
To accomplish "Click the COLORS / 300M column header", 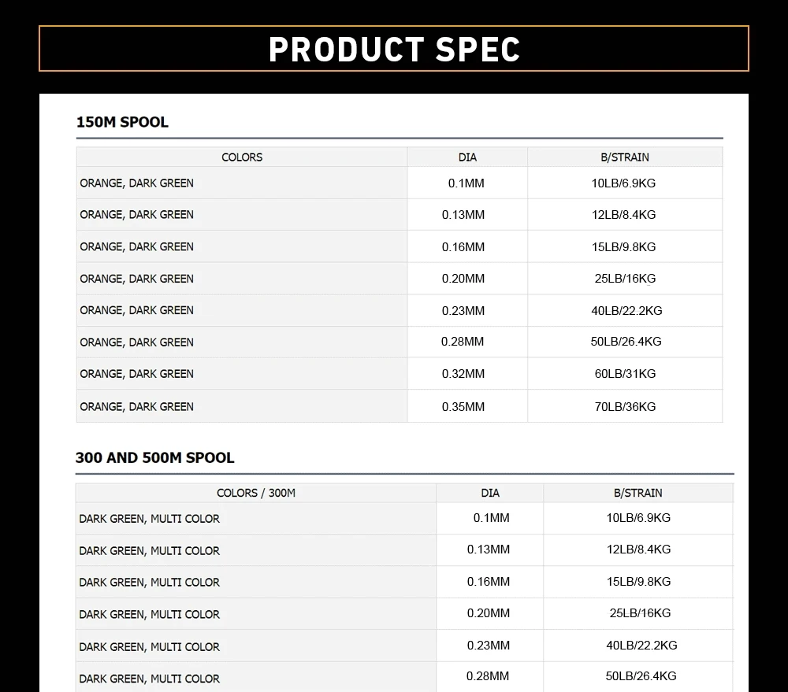I will point(256,493).
